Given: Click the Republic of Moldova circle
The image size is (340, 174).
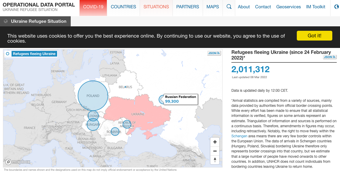Looking at the screenshot, I should click(127, 124).
